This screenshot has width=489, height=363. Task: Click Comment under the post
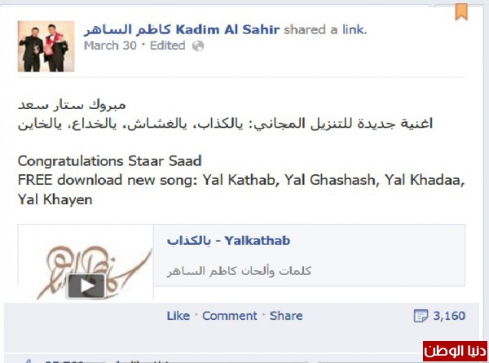(230, 316)
